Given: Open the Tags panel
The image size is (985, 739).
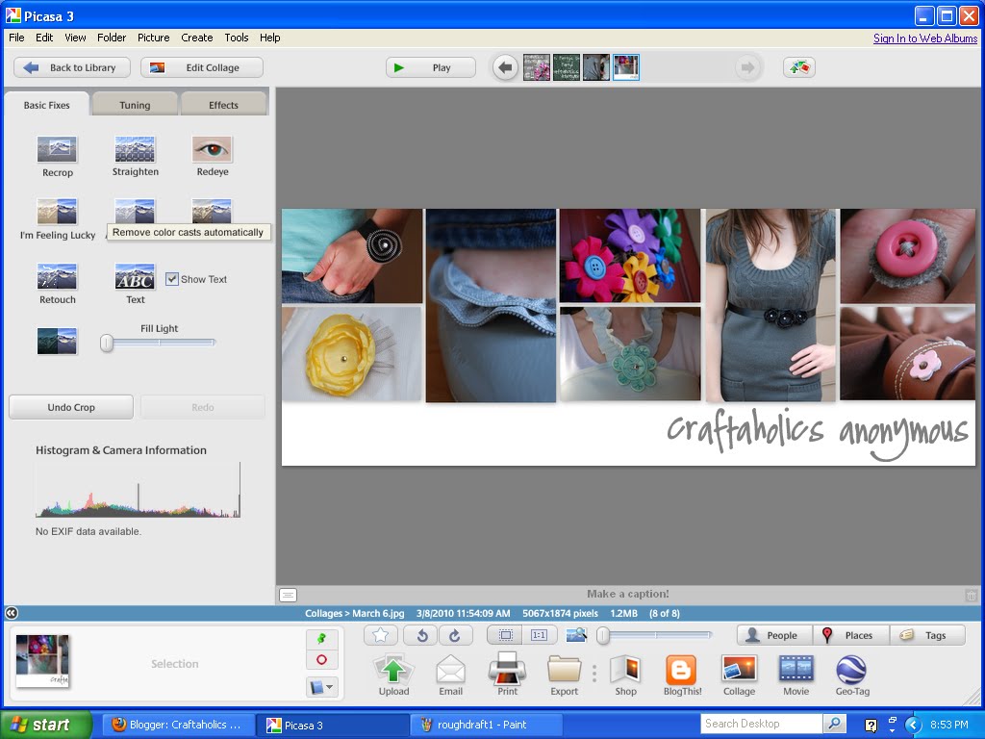Looking at the screenshot, I should click(x=927, y=635).
